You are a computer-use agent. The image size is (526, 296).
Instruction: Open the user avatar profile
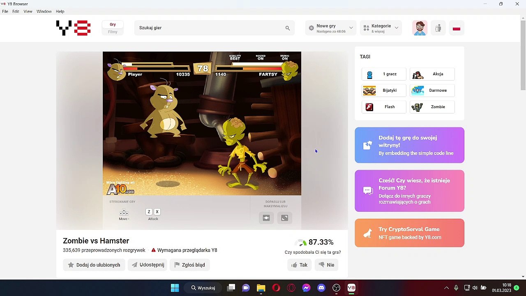(x=420, y=28)
